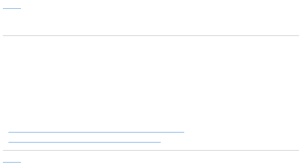Image resolution: width=302 pixels, height=167 pixels.
Task: Open the short underlined link at page top
Action: click(12, 7)
